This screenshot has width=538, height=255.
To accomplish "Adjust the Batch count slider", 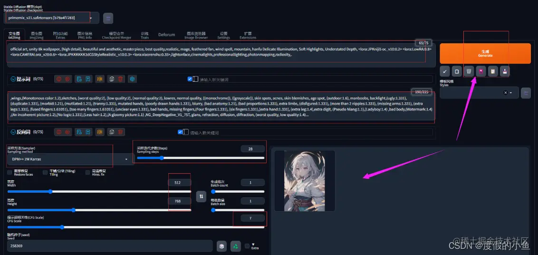I will pos(238,191).
